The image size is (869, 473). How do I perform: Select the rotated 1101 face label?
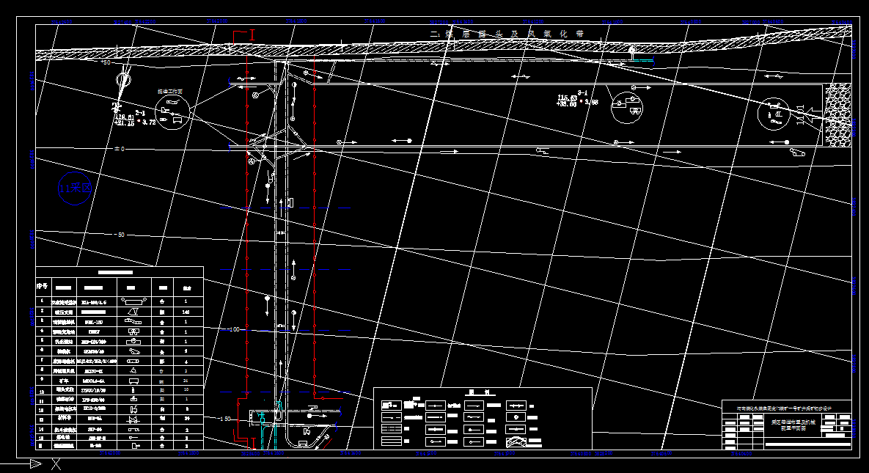pyautogui.click(x=800, y=115)
